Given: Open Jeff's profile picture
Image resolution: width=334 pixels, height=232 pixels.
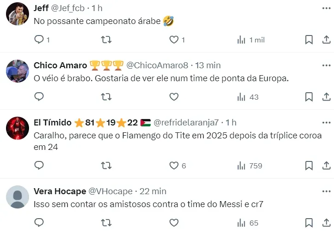Looking at the screenshot, I should coord(18,15).
